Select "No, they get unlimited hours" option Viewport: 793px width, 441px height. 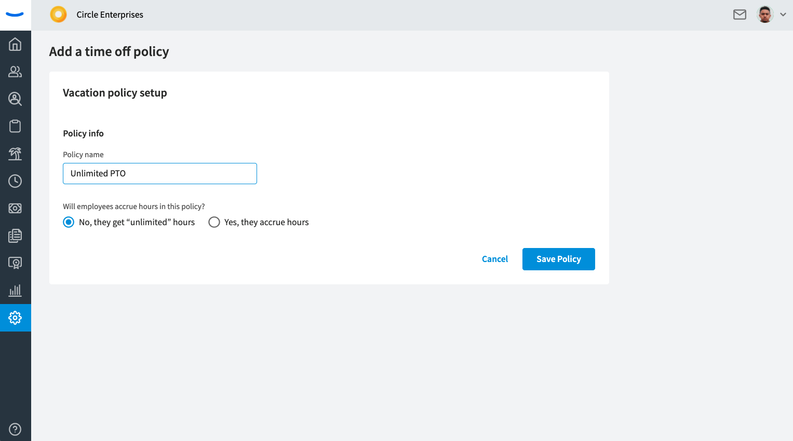tap(129, 222)
